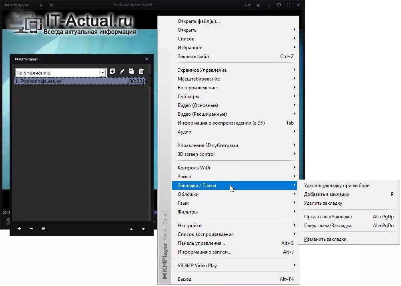
Task: Select 'След. глава/Закладка' entry
Action: (x=348, y=226)
